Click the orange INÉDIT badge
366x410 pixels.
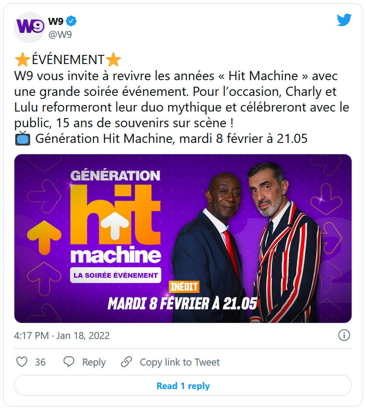(x=184, y=287)
